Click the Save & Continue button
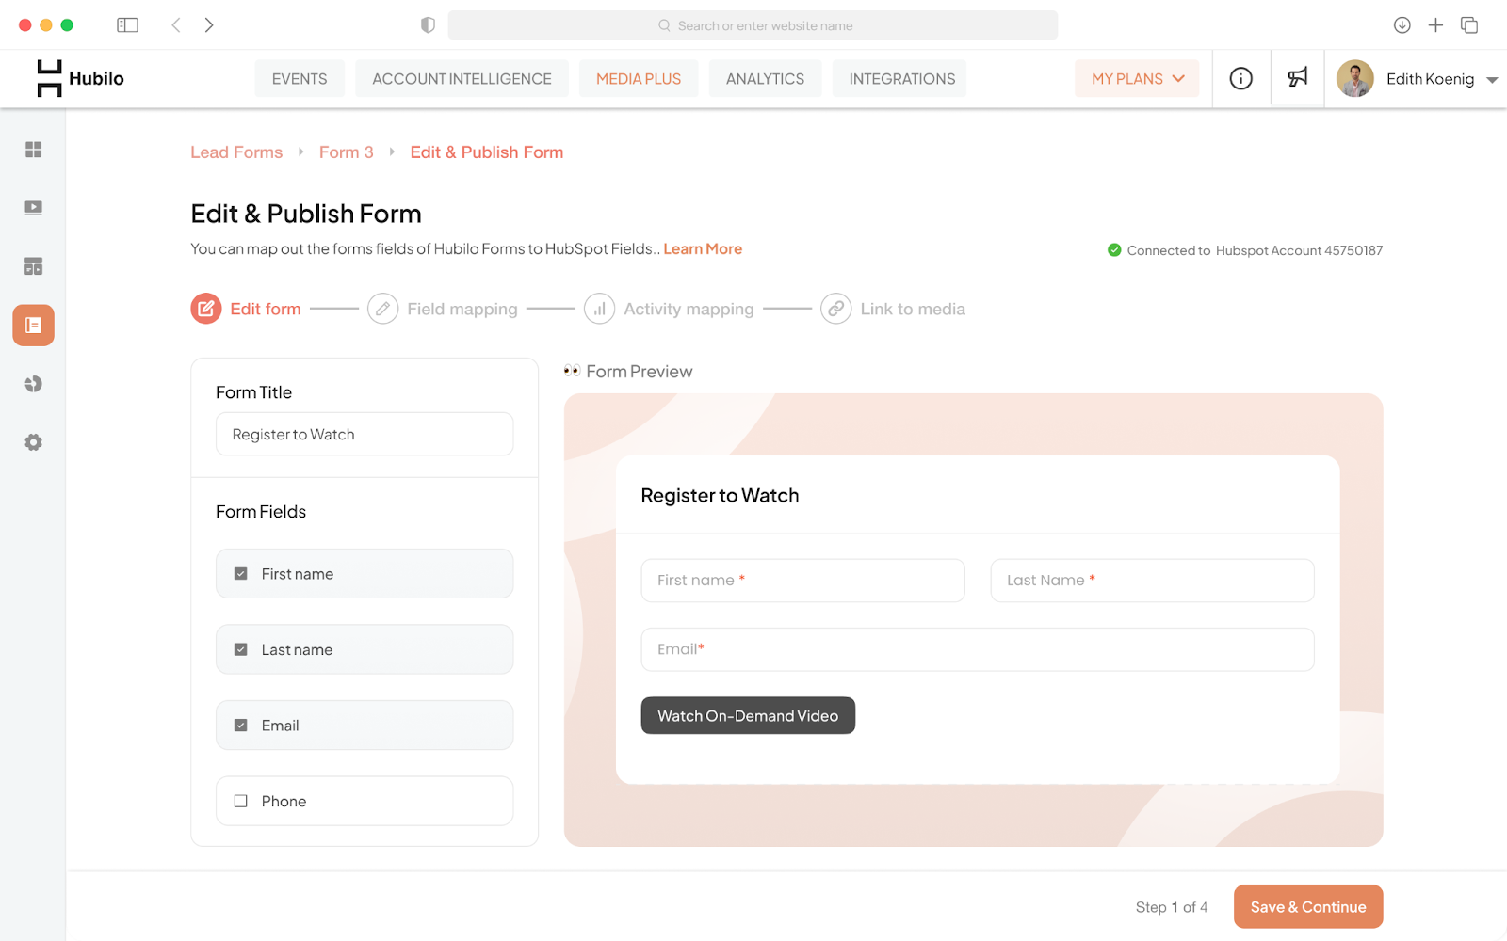1507x941 pixels. pyautogui.click(x=1308, y=907)
